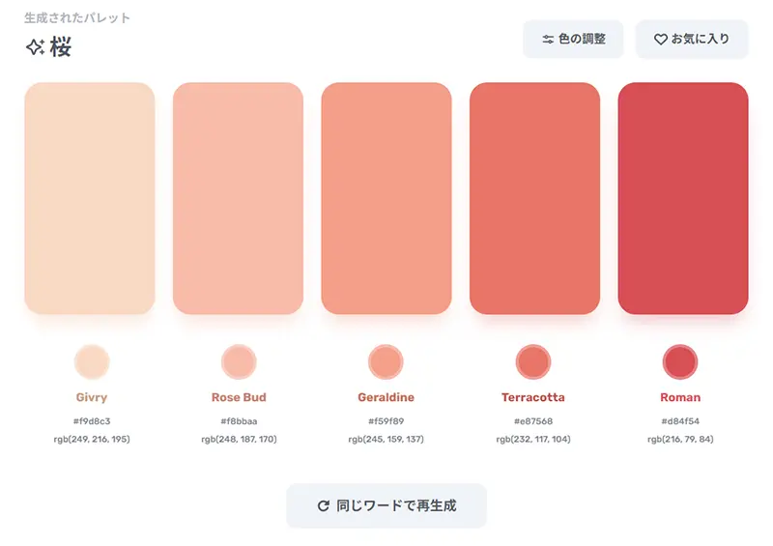Viewport: 773px width, 546px height.
Task: Click the regenerate circular arrow icon
Action: 324,505
